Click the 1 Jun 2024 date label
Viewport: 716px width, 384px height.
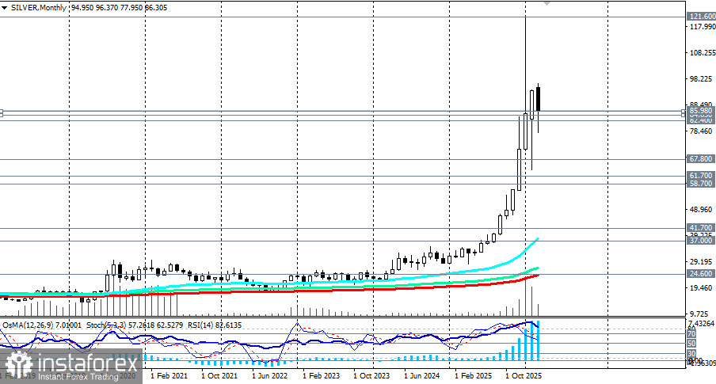tap(422, 376)
